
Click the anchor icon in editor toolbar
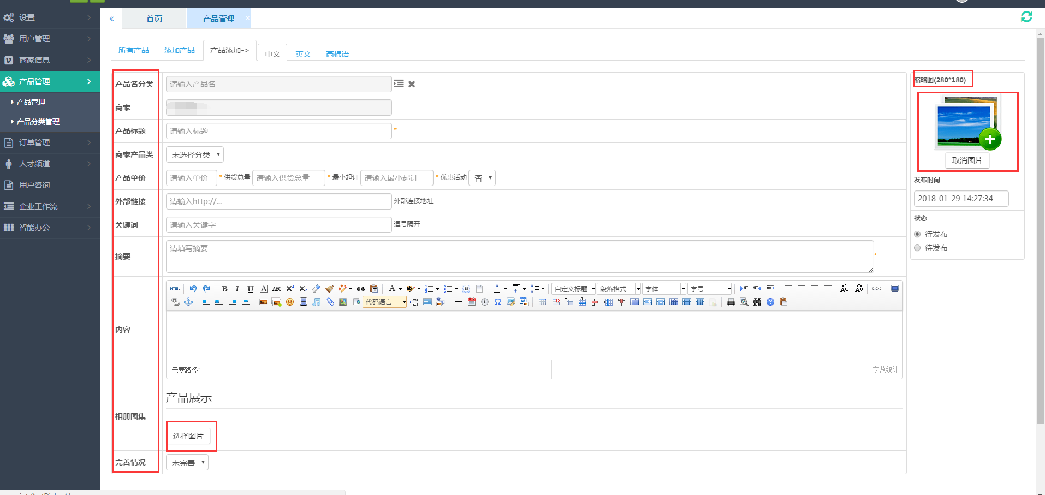click(188, 302)
